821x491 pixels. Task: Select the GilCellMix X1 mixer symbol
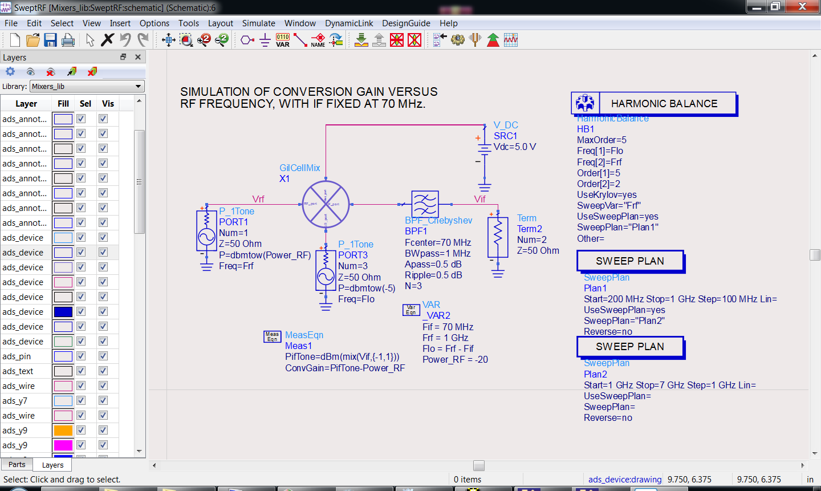[x=326, y=204]
